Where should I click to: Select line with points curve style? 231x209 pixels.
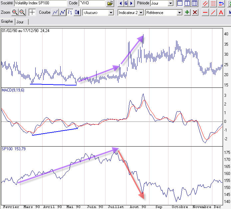click(63, 12)
